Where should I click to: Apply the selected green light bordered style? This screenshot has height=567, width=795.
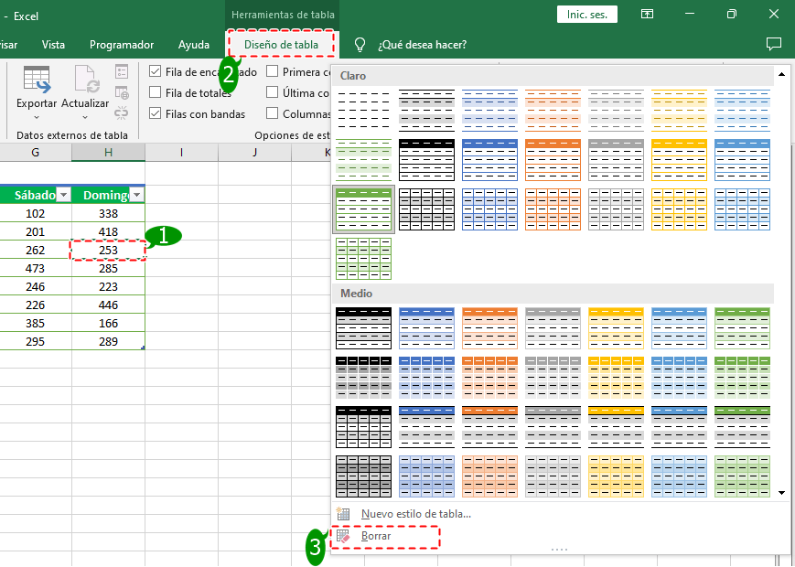coord(363,209)
